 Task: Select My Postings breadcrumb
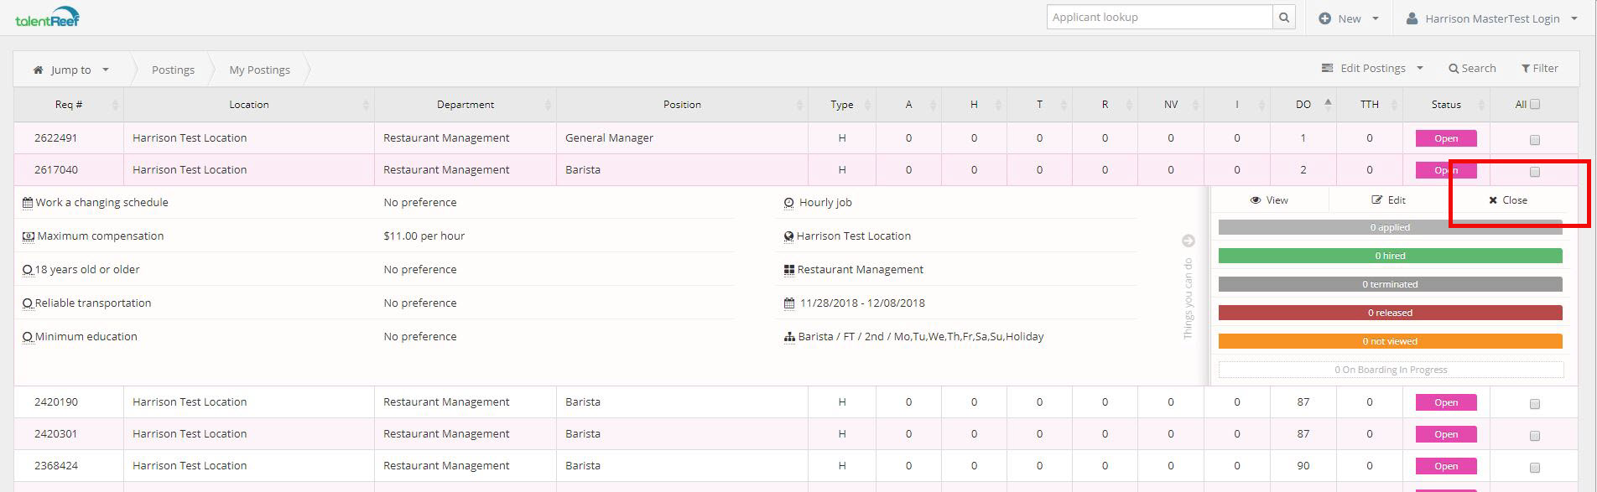(x=260, y=70)
